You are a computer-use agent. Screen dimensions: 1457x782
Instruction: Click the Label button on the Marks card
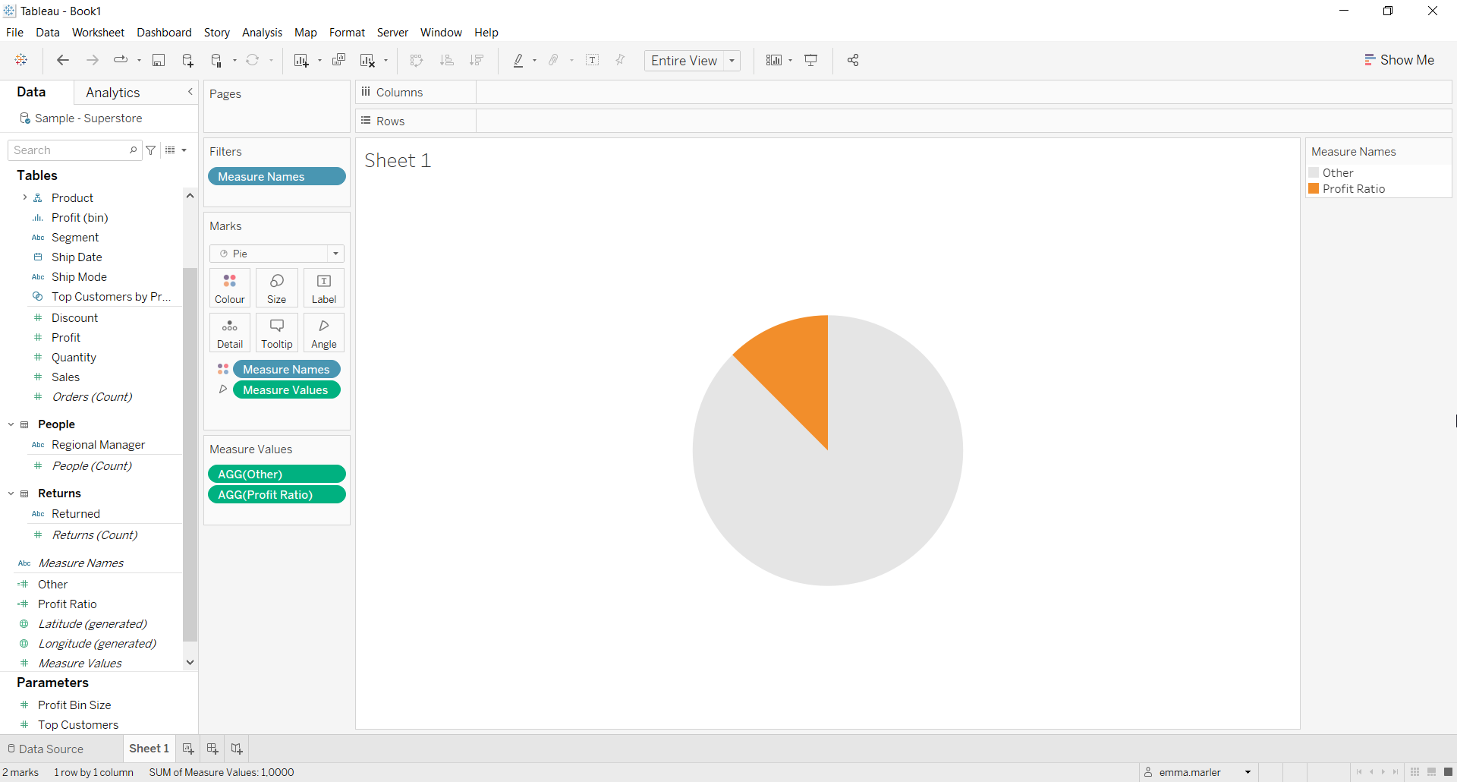pyautogui.click(x=323, y=288)
